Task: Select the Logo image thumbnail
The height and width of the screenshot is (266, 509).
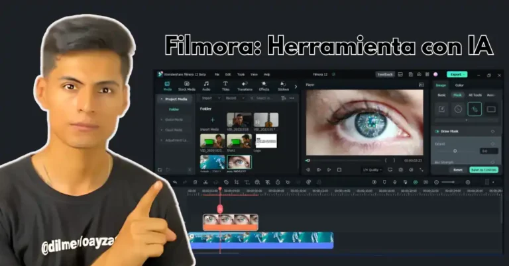Action: (266, 141)
